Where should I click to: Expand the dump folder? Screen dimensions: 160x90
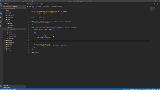click(14, 12)
